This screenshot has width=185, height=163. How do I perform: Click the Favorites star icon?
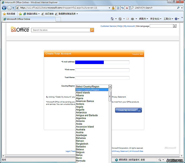click(x=4, y=14)
